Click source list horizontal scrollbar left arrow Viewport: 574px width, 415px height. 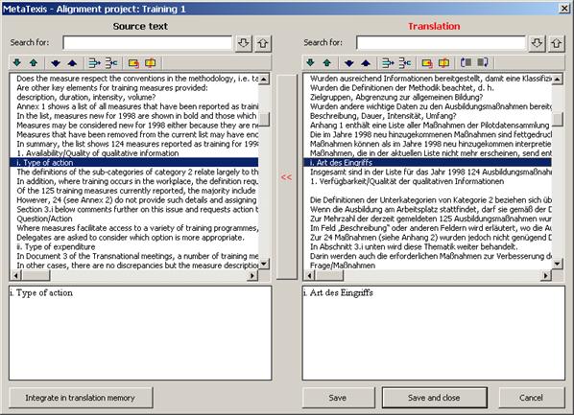tap(15, 275)
